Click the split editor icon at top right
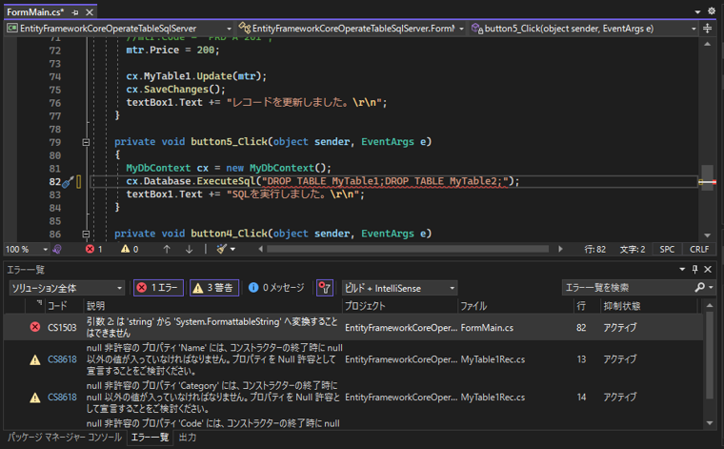The width and height of the screenshot is (724, 449). pos(707,29)
